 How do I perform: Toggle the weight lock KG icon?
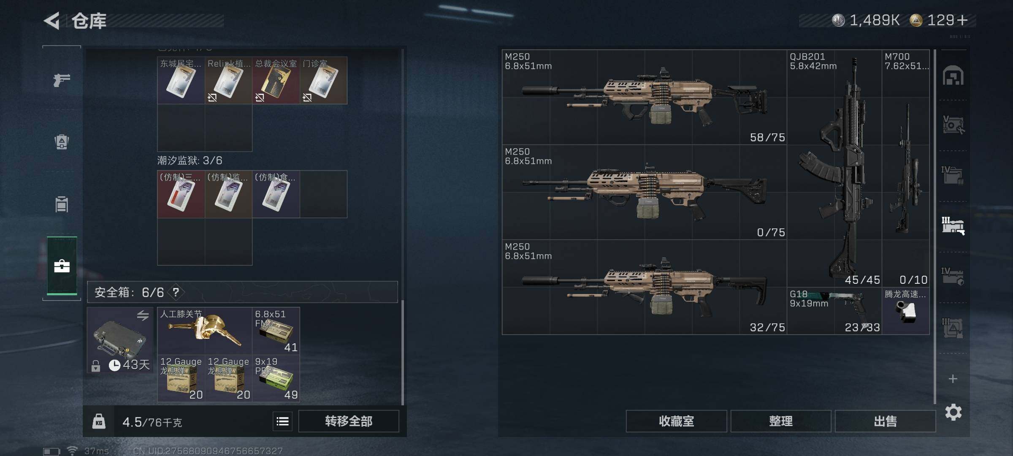click(99, 421)
